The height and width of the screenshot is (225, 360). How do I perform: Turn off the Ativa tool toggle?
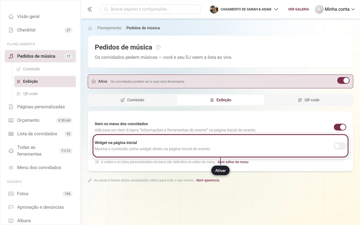pyautogui.click(x=343, y=80)
